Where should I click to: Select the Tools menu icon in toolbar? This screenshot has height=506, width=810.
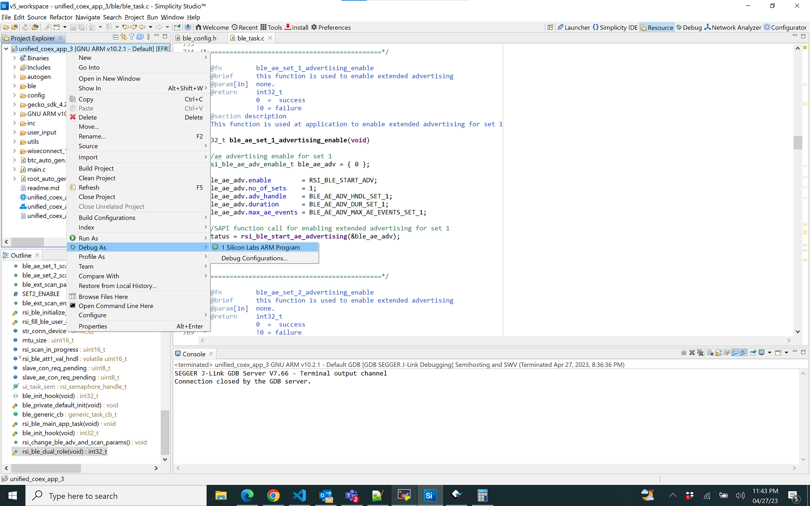click(x=264, y=27)
